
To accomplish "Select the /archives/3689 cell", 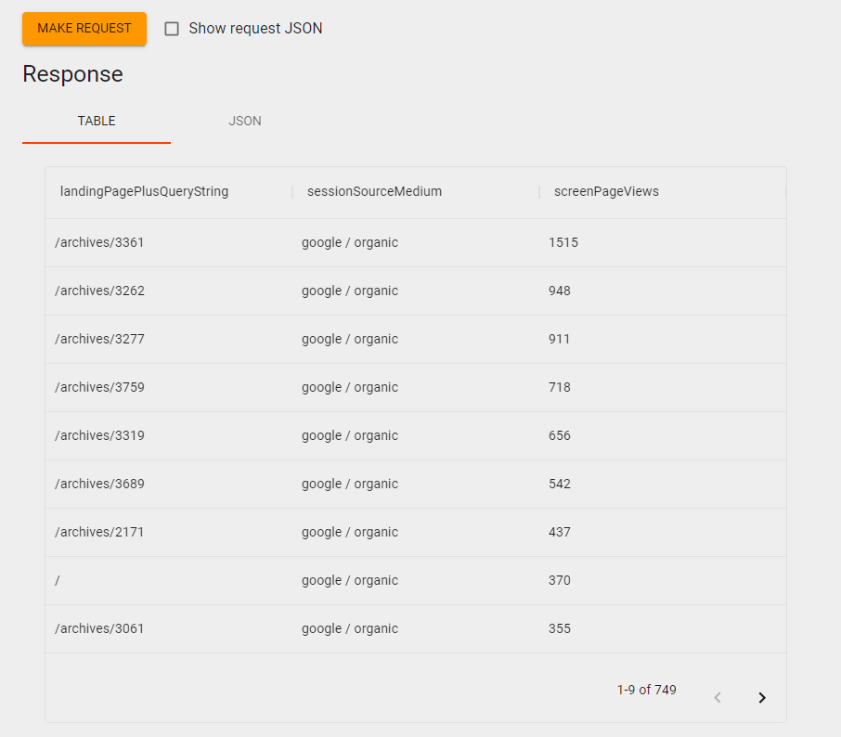I will pos(99,484).
